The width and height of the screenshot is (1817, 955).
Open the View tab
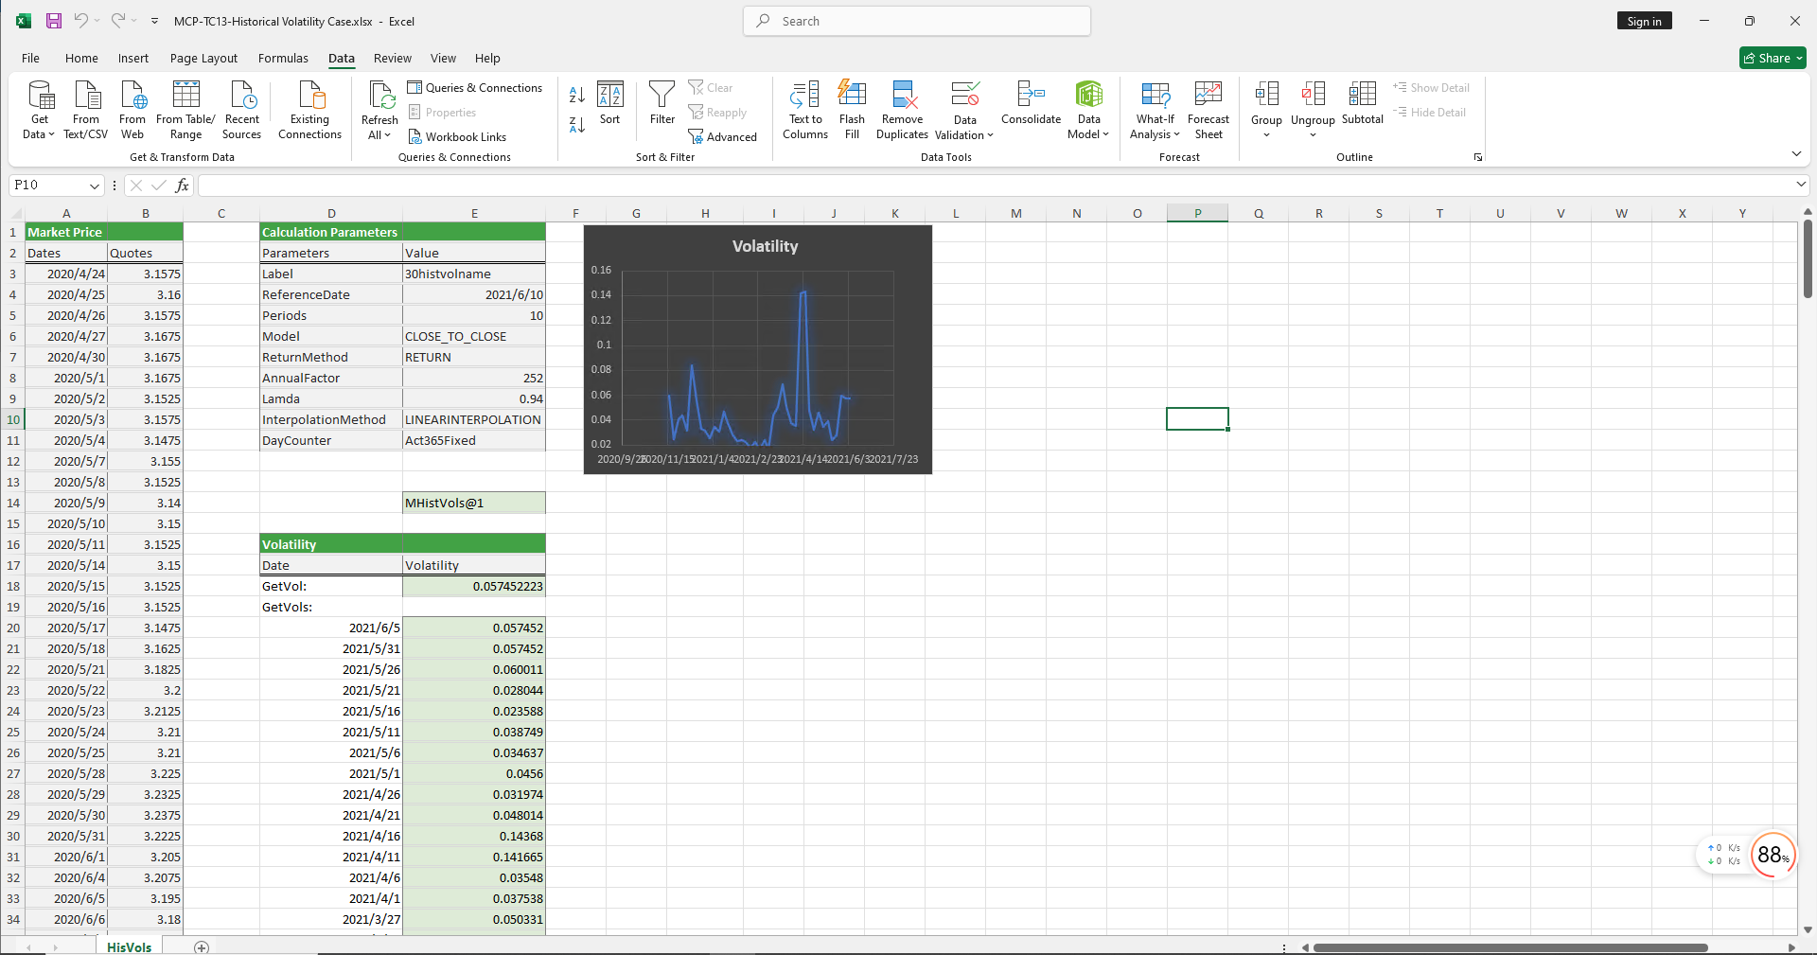click(443, 58)
